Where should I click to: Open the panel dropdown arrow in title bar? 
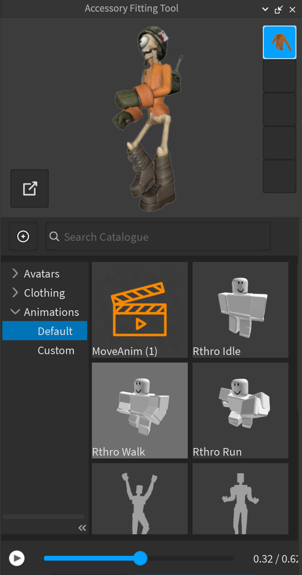click(265, 9)
